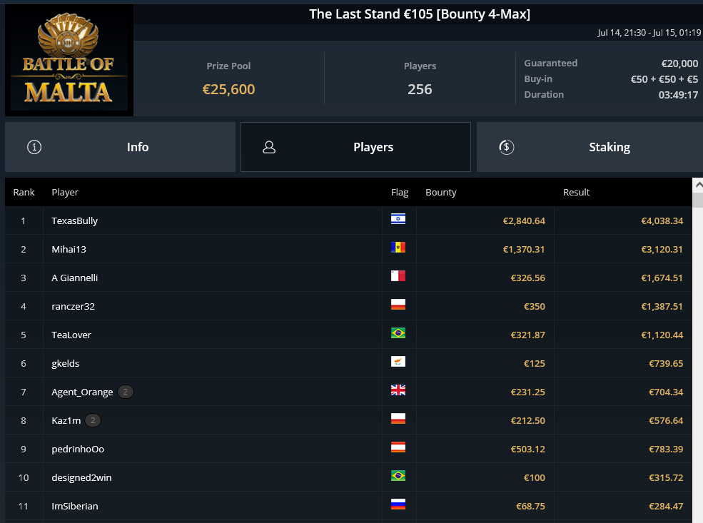Select player TeaLover
Viewport: 703px width, 523px height.
point(71,335)
